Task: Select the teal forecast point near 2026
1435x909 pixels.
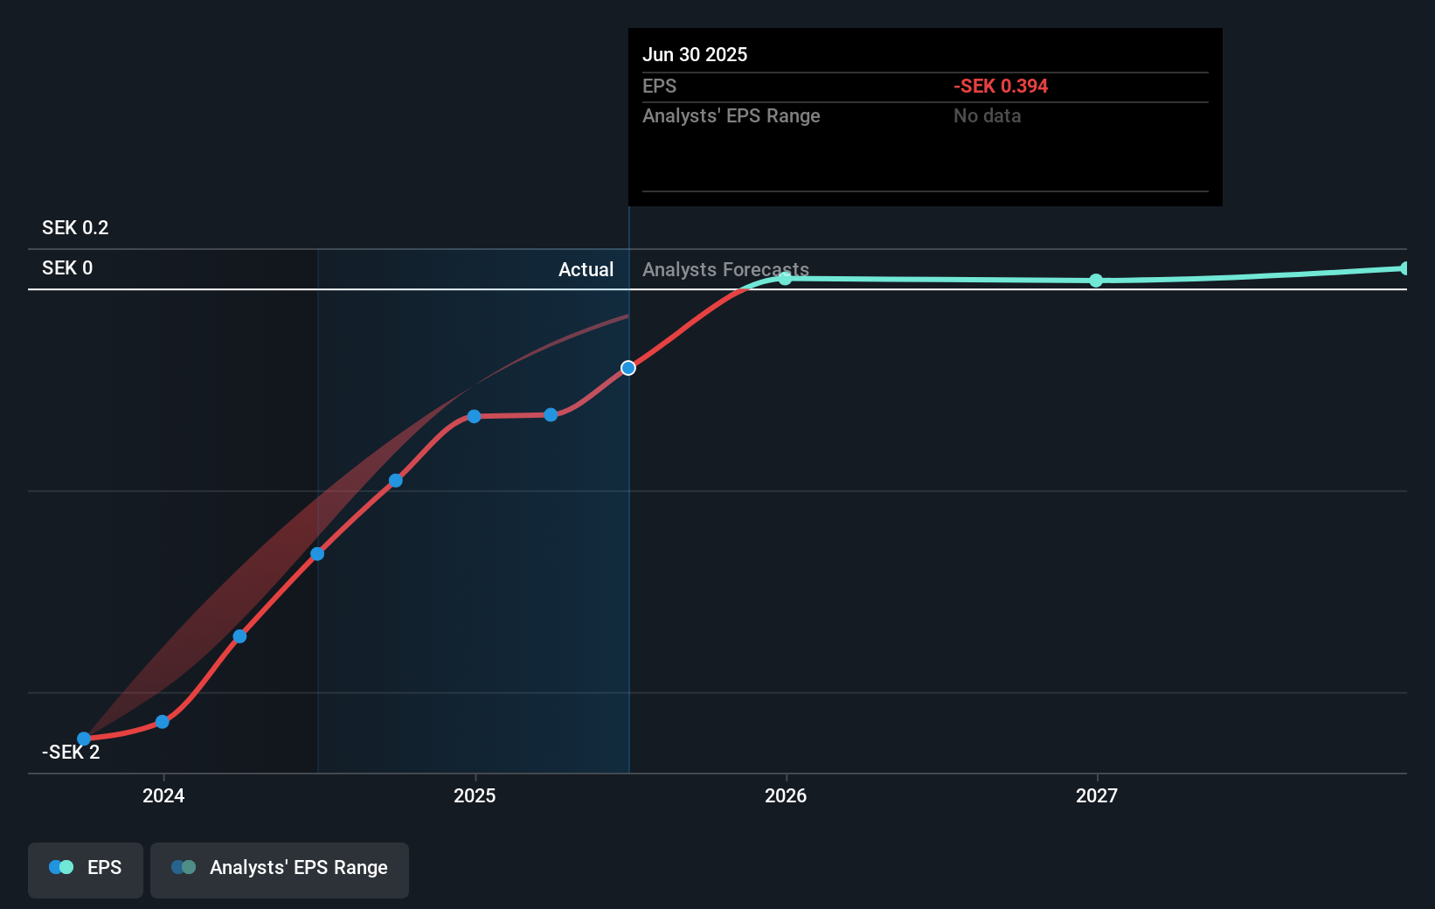Action: 785,280
